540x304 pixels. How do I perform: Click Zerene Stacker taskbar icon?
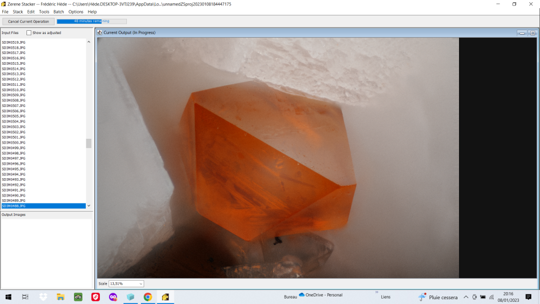(x=165, y=297)
